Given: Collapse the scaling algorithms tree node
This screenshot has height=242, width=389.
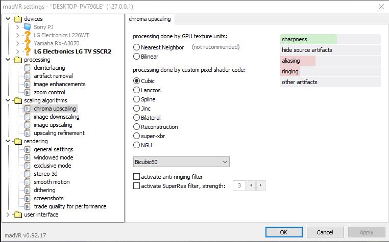Looking at the screenshot, I should pyautogui.click(x=8, y=100).
